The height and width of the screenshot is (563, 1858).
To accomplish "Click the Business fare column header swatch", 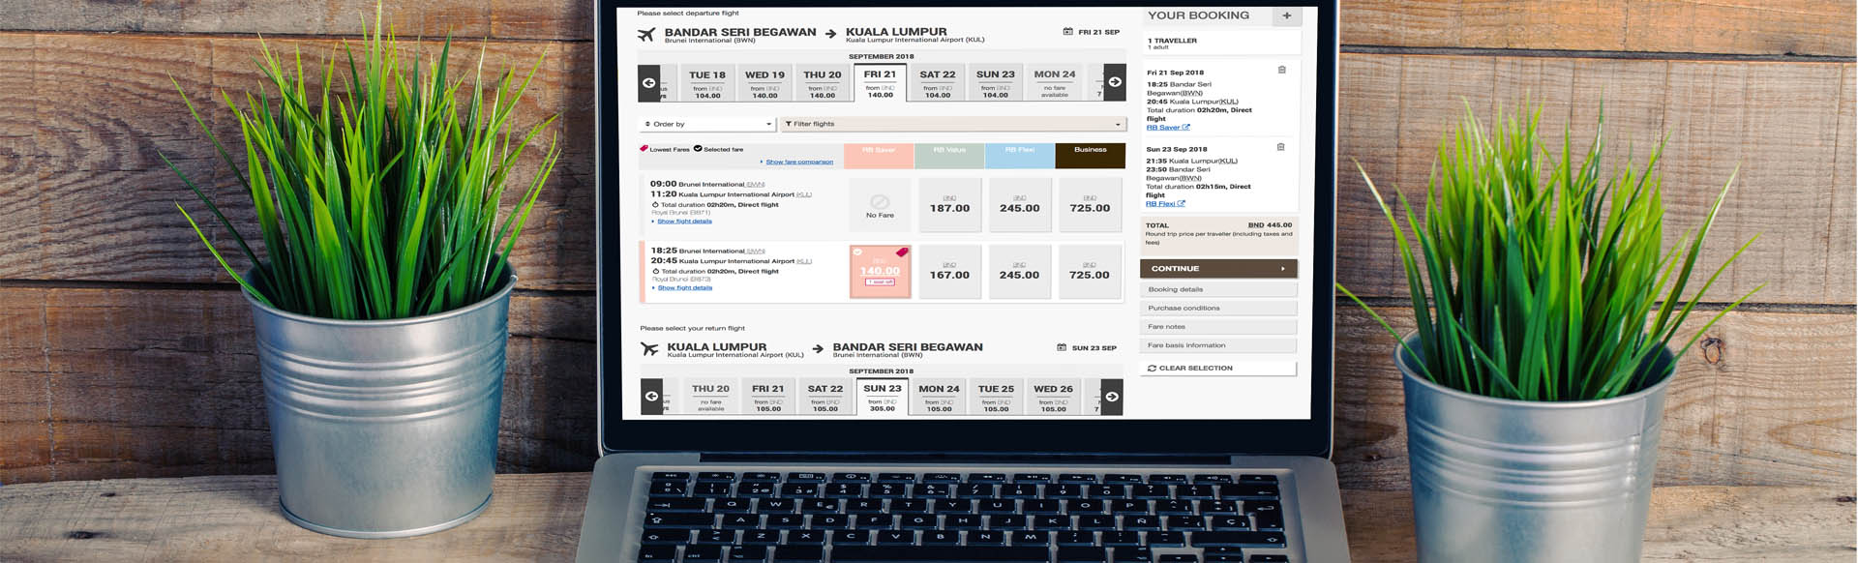I will point(1090,155).
